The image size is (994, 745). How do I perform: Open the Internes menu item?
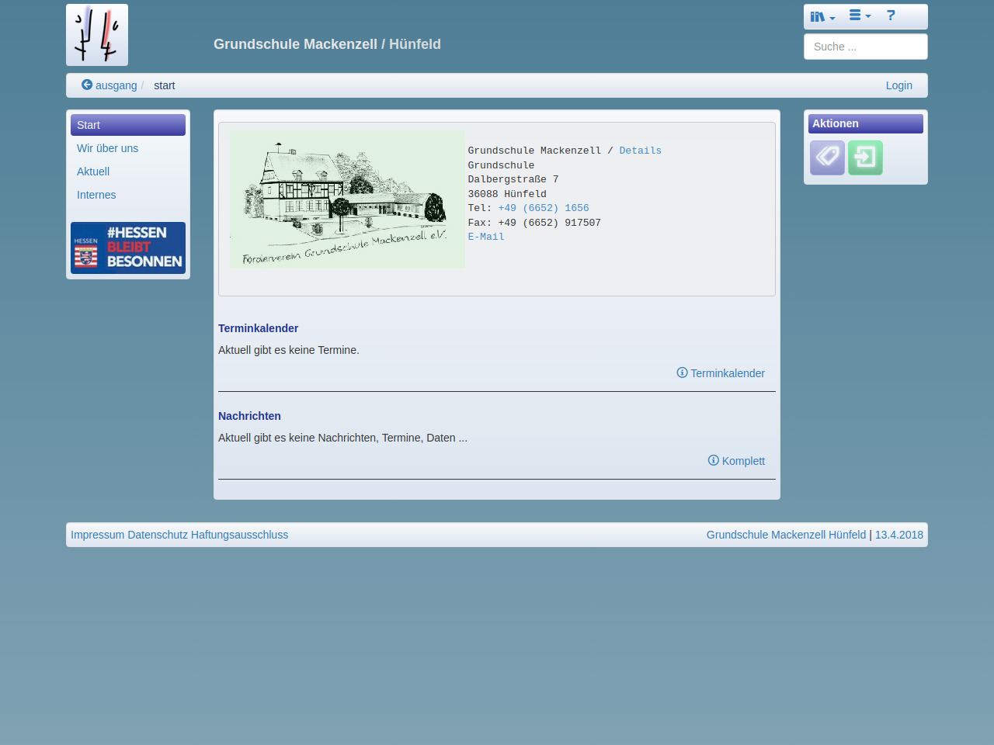coord(96,195)
